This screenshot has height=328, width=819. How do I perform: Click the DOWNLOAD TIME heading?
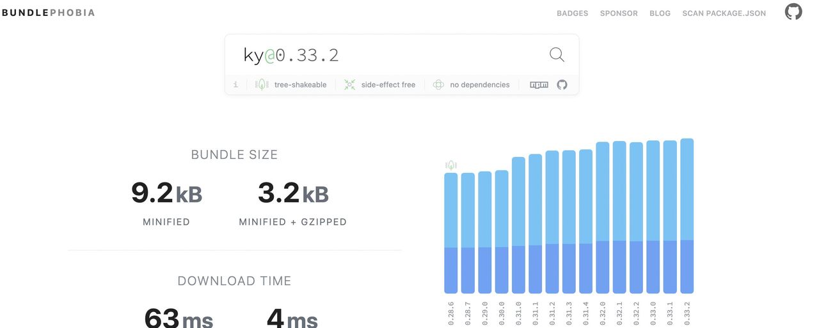(x=234, y=281)
